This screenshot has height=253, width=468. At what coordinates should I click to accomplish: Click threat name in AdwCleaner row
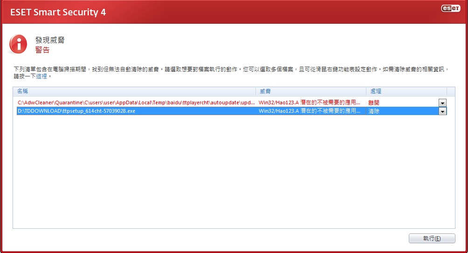click(x=310, y=103)
